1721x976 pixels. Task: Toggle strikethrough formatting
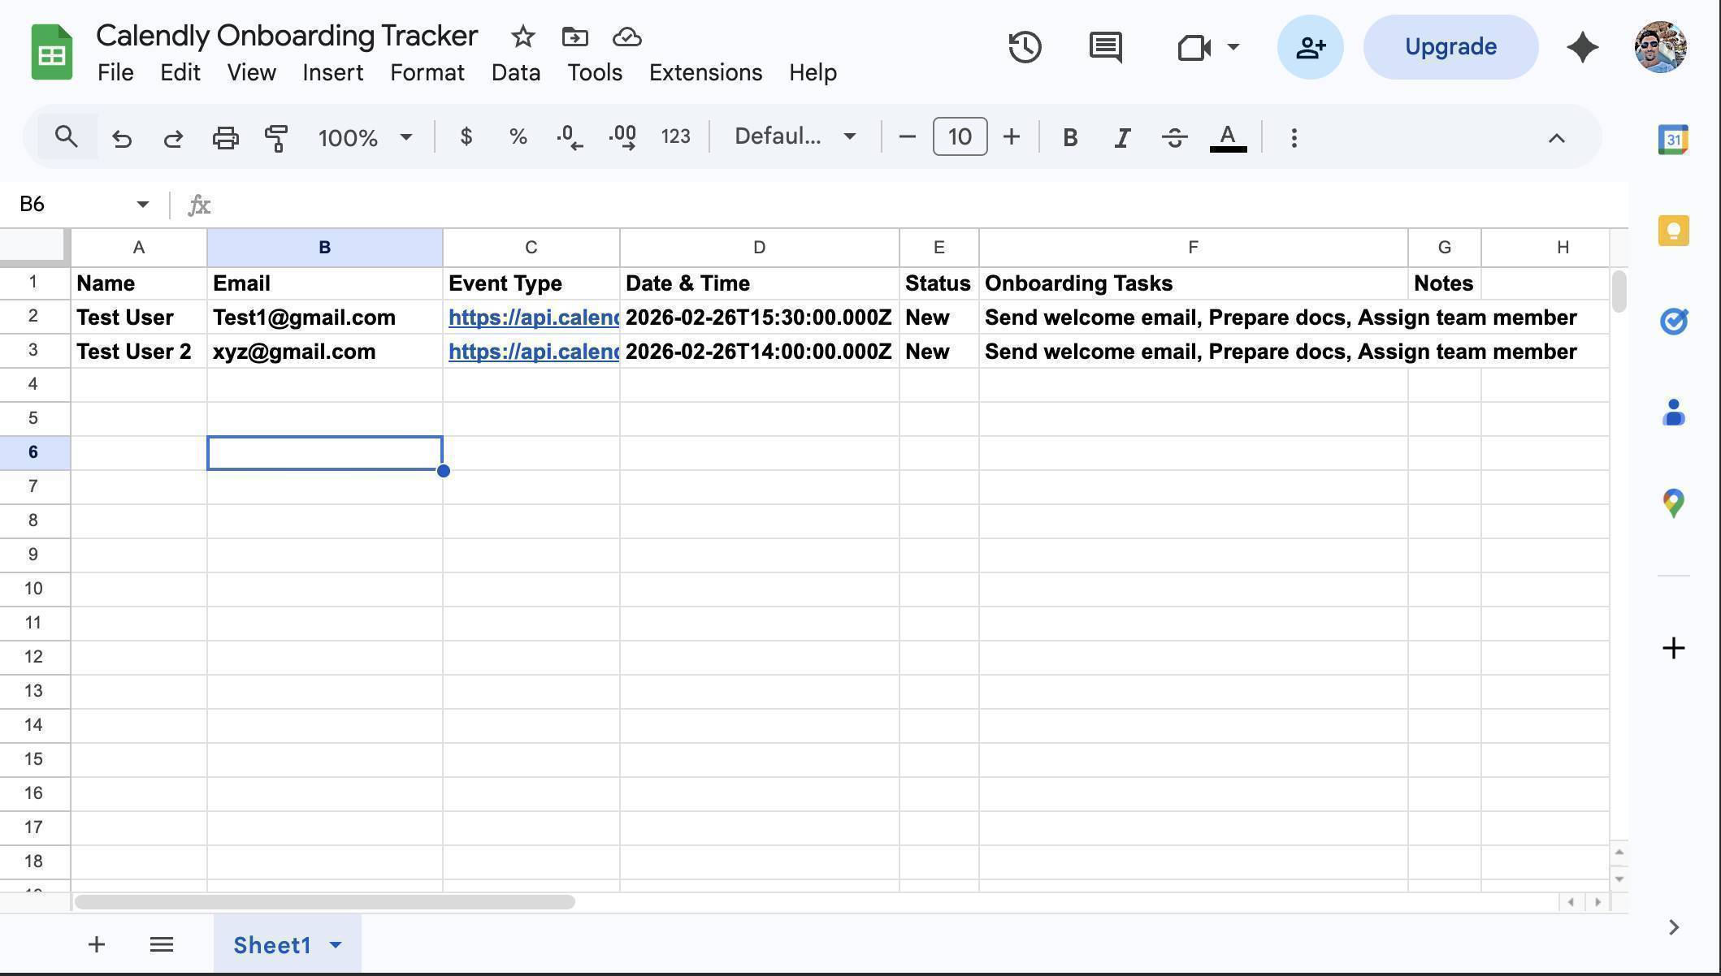(1174, 137)
